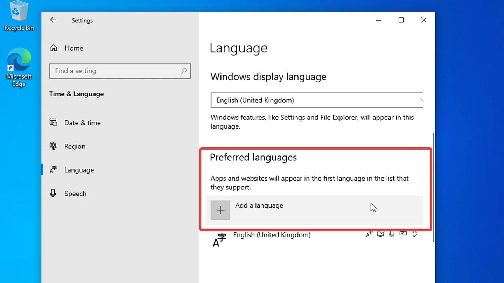The height and width of the screenshot is (283, 504).
Task: Open the Recycle Bin desktop icon
Action: pos(19,16)
